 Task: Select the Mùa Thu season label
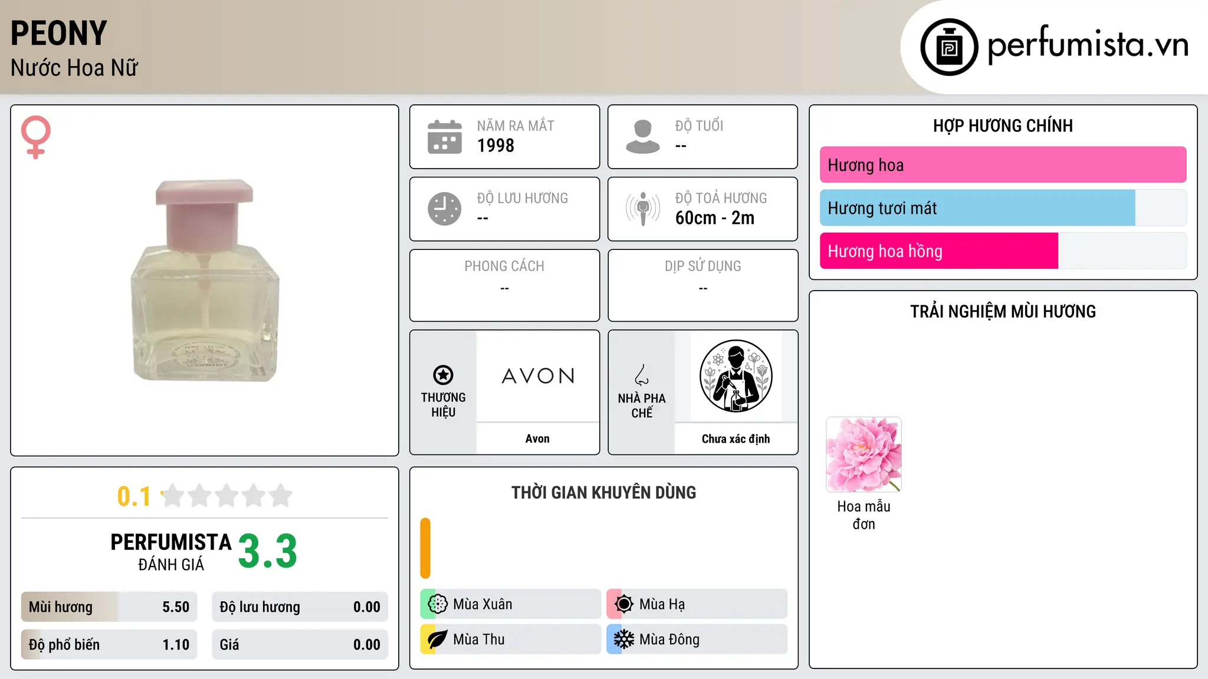pos(479,640)
